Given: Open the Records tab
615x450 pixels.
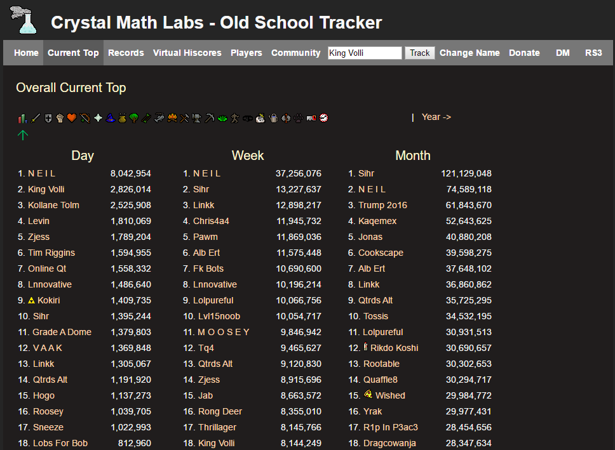Looking at the screenshot, I should click(126, 53).
